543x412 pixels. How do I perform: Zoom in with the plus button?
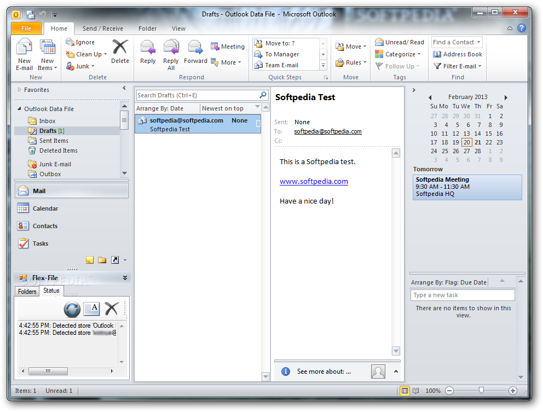point(513,391)
